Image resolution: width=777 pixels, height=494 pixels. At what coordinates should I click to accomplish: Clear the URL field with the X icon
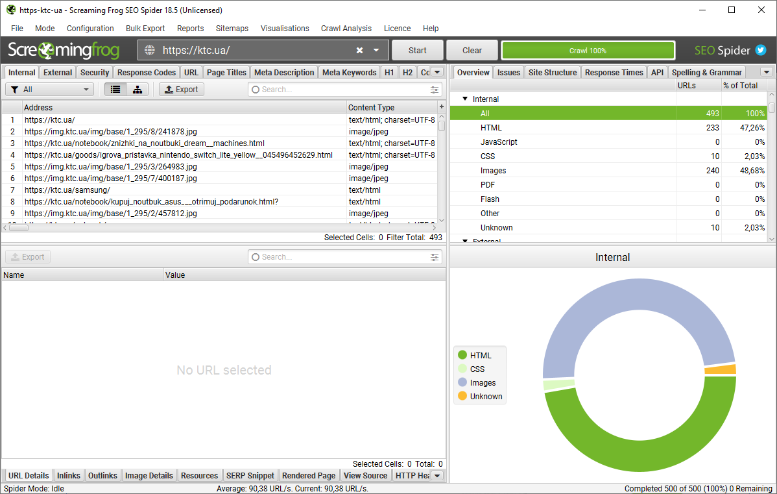(x=359, y=51)
